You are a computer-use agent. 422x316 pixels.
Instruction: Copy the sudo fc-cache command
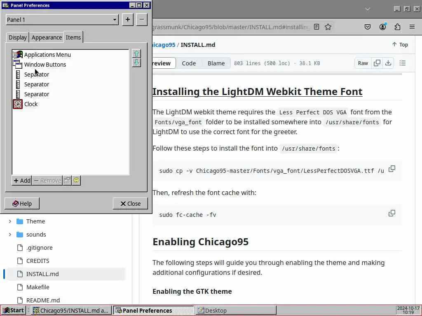(x=392, y=214)
